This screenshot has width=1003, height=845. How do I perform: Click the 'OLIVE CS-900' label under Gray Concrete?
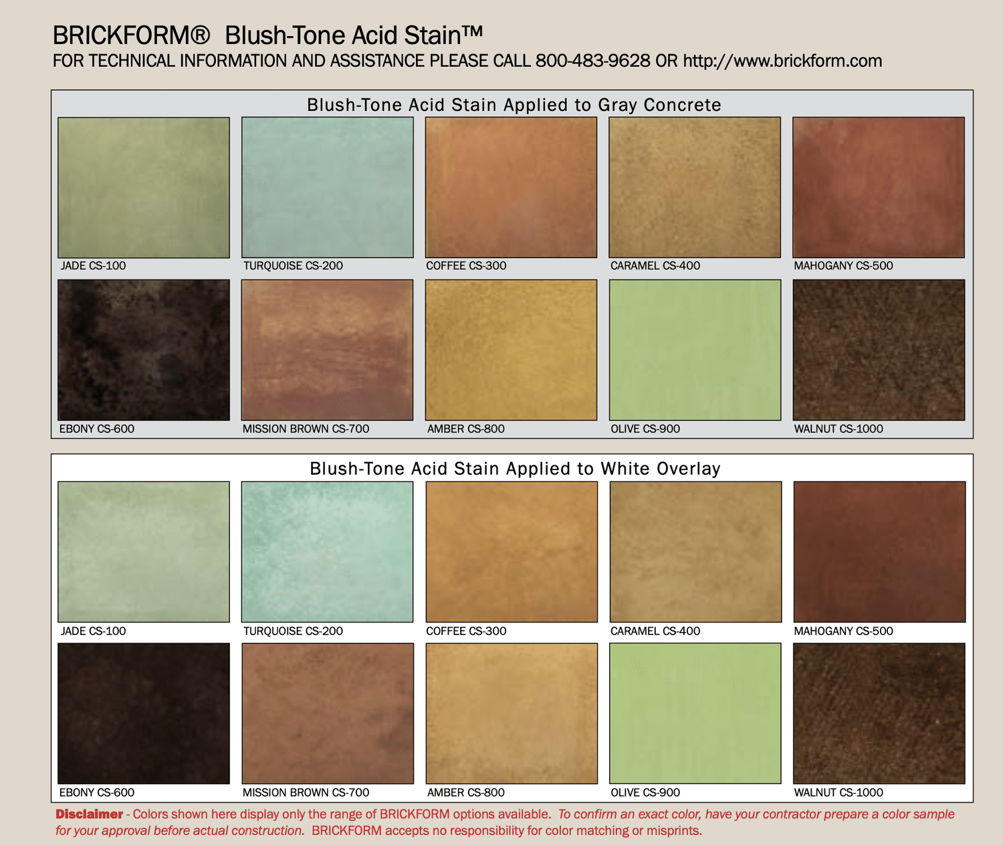click(645, 429)
